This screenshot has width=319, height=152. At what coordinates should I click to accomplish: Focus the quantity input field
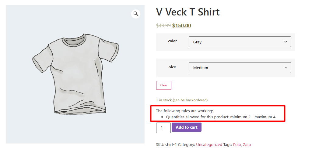[x=163, y=128]
